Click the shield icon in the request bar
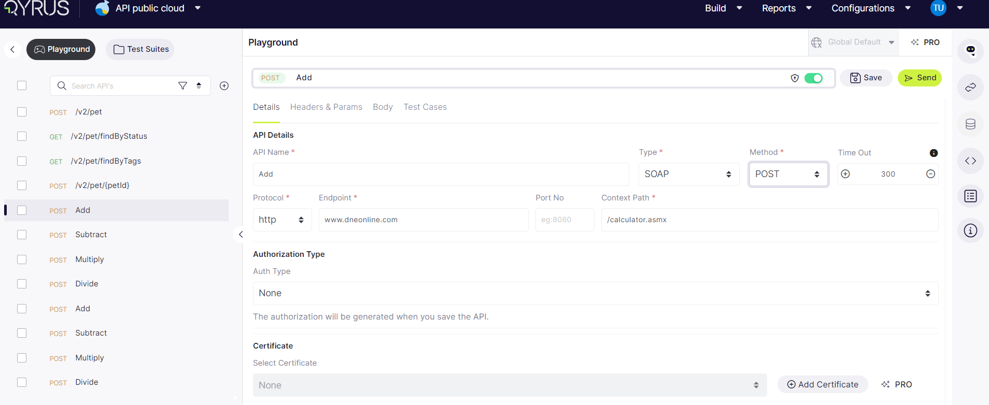Screen dimensions: 989x405 795,78
